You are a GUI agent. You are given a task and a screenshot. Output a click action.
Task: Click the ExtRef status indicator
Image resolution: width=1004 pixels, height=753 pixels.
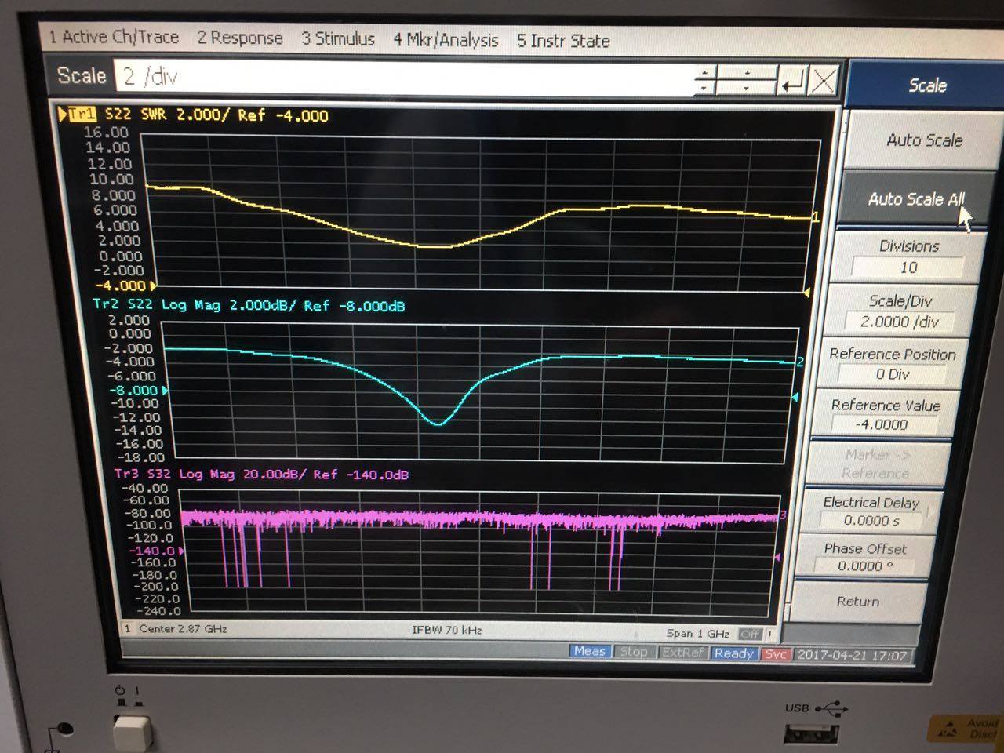pyautogui.click(x=682, y=653)
